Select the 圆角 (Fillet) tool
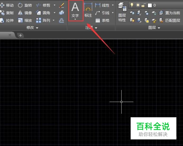Viewport: 183px width, 146px height. pyautogui.click(x=43, y=13)
